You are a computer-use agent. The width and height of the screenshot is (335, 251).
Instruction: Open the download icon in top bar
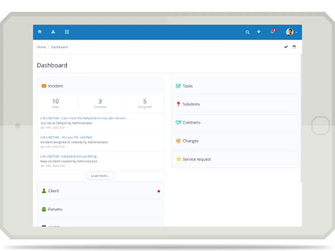(x=53, y=32)
